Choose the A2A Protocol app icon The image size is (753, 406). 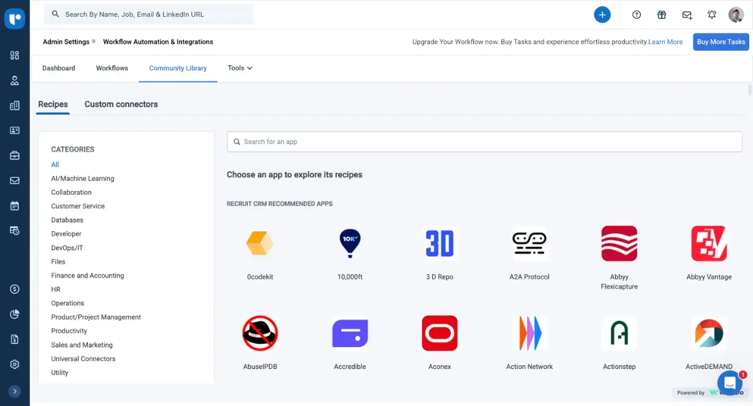pos(530,244)
